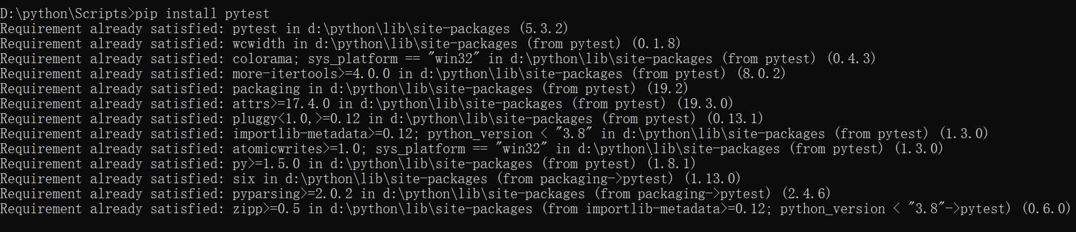Image resolution: width=1076 pixels, height=232 pixels.
Task: Click the 'pluggy<1.0,>=0.12' requirement text
Action: click(296, 119)
